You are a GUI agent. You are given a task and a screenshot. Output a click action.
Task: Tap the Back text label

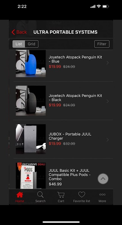(21, 32)
